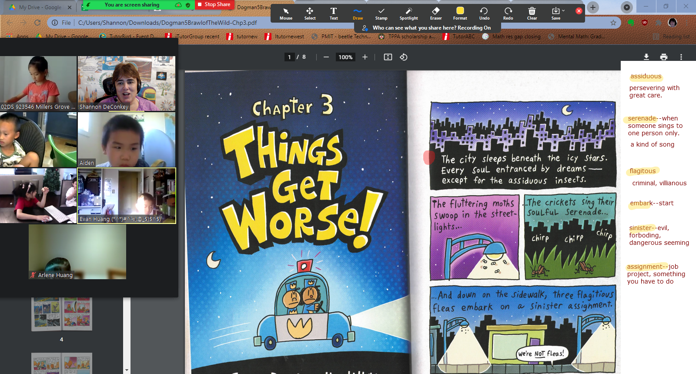Open the Mental Math bookmark
The width and height of the screenshot is (696, 374).
[x=577, y=37]
